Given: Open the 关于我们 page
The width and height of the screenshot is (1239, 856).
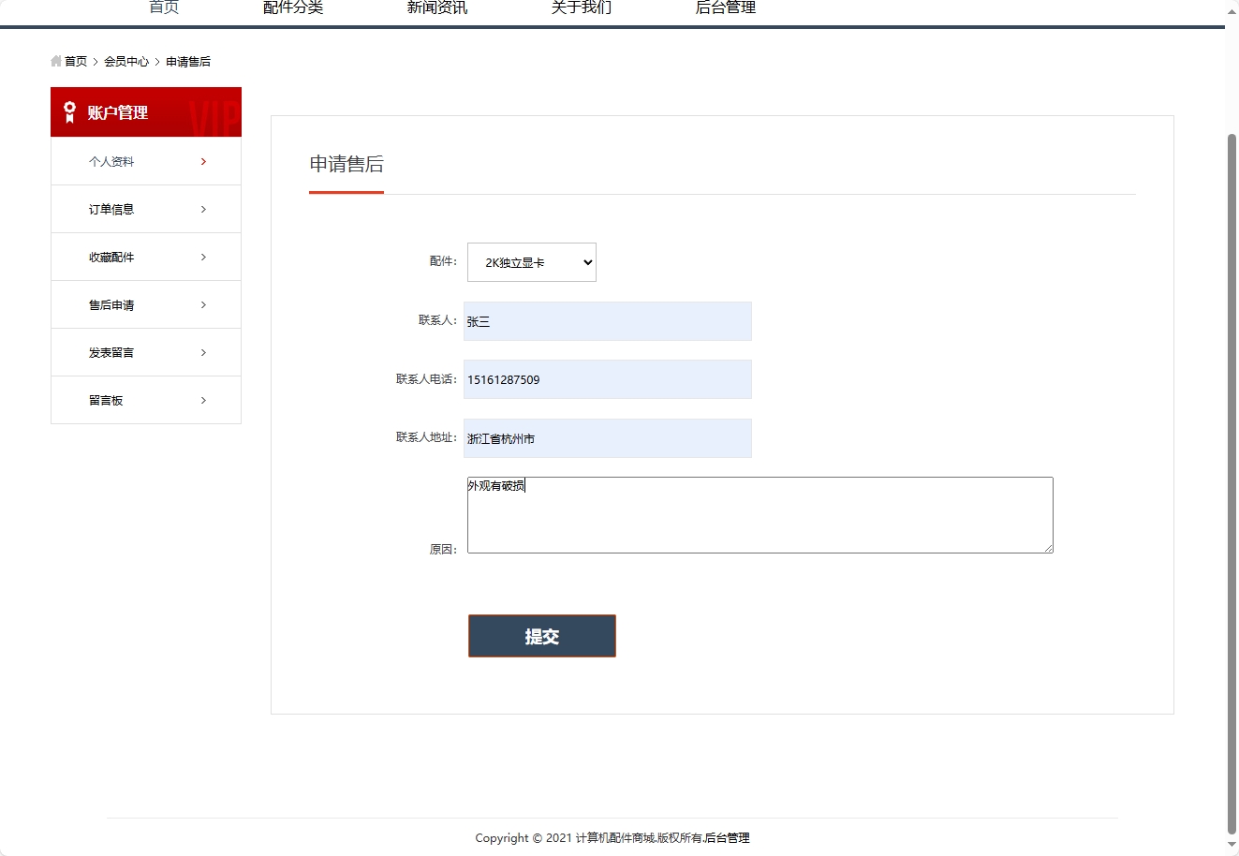Looking at the screenshot, I should [581, 7].
